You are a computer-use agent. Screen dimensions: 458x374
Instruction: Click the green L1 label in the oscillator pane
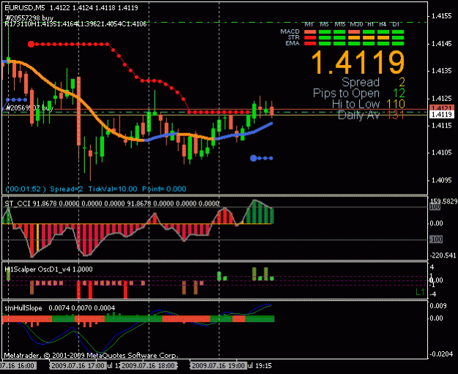(x=420, y=292)
